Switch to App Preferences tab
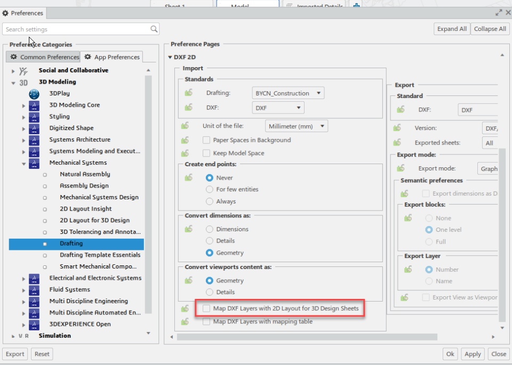Viewport: 512px width, 365px height. point(111,57)
